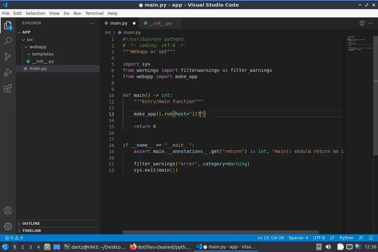Change the LF end of line sequence
The height and width of the screenshot is (252, 378).
point(332,238)
